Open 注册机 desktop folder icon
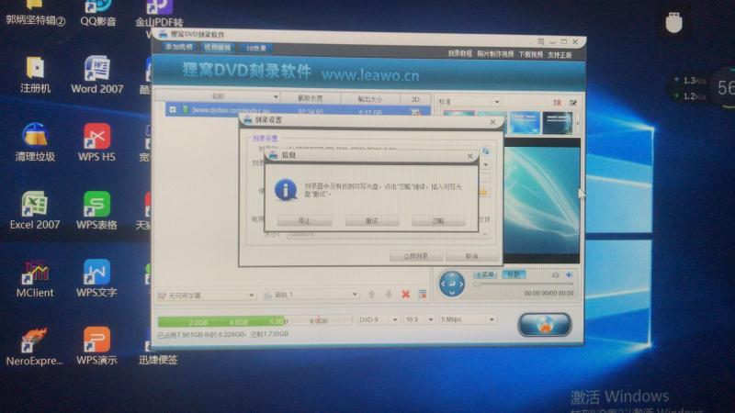 35,75
